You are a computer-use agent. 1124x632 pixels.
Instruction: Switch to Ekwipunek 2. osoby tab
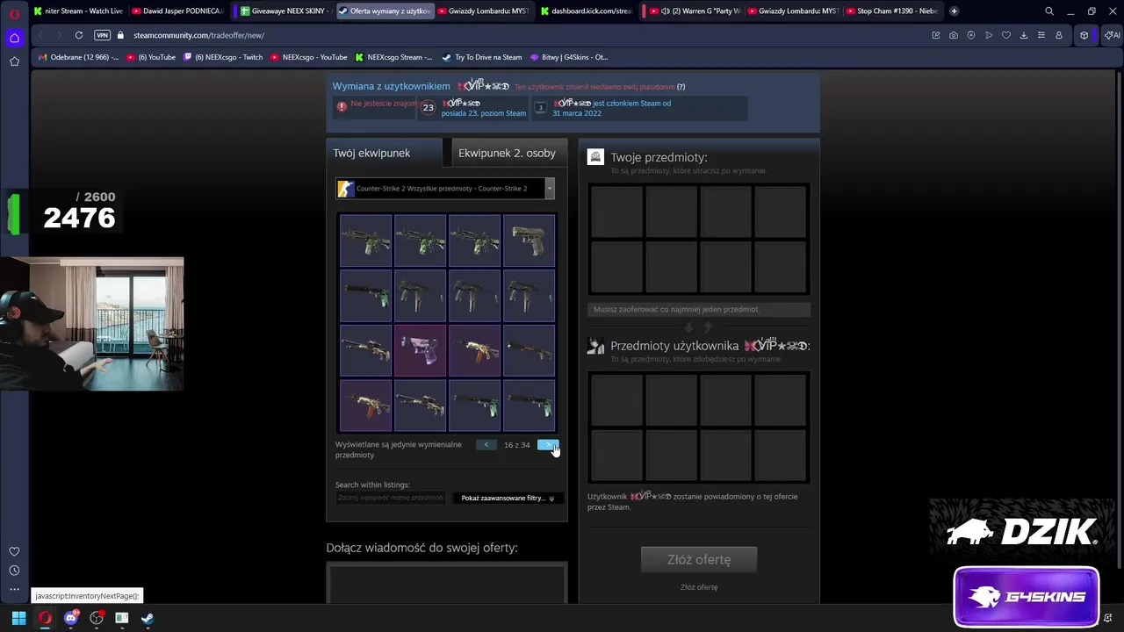click(x=507, y=153)
